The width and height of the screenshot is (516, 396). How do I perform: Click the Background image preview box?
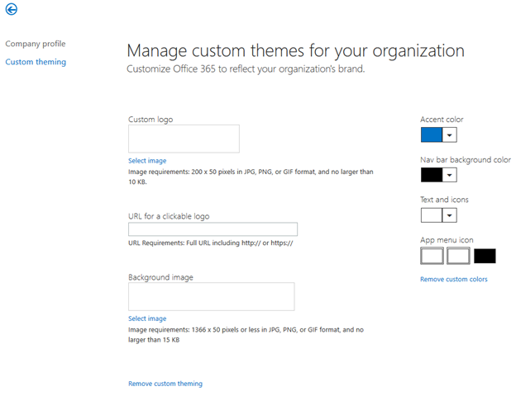tap(211, 297)
